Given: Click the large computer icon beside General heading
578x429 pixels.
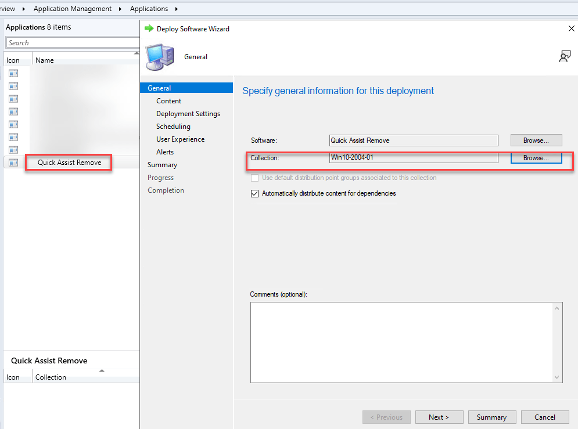Looking at the screenshot, I should point(159,57).
